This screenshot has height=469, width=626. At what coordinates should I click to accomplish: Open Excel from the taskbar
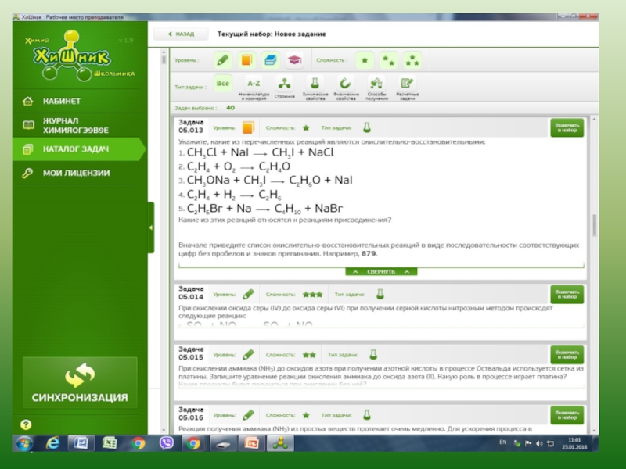tap(110, 443)
